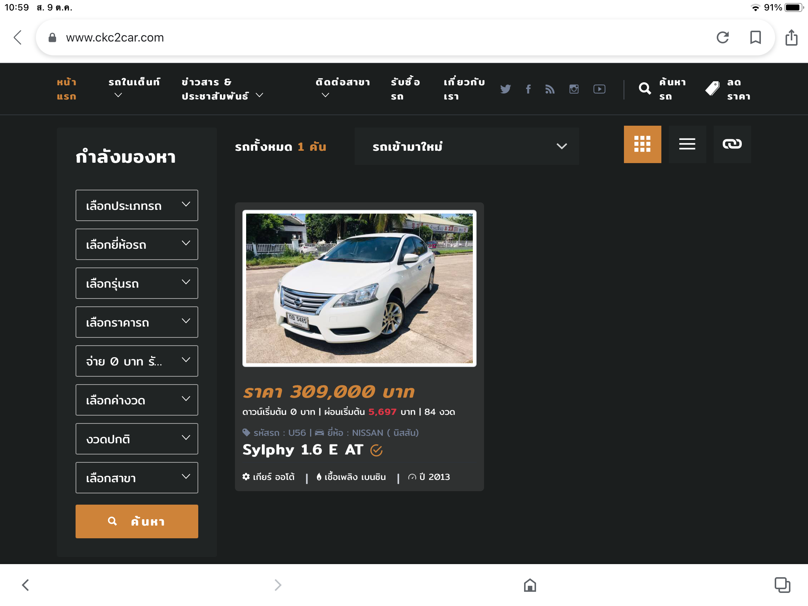Expand the เลือกประเภทรถ dropdown
Screen dimensions: 808x606
click(137, 205)
